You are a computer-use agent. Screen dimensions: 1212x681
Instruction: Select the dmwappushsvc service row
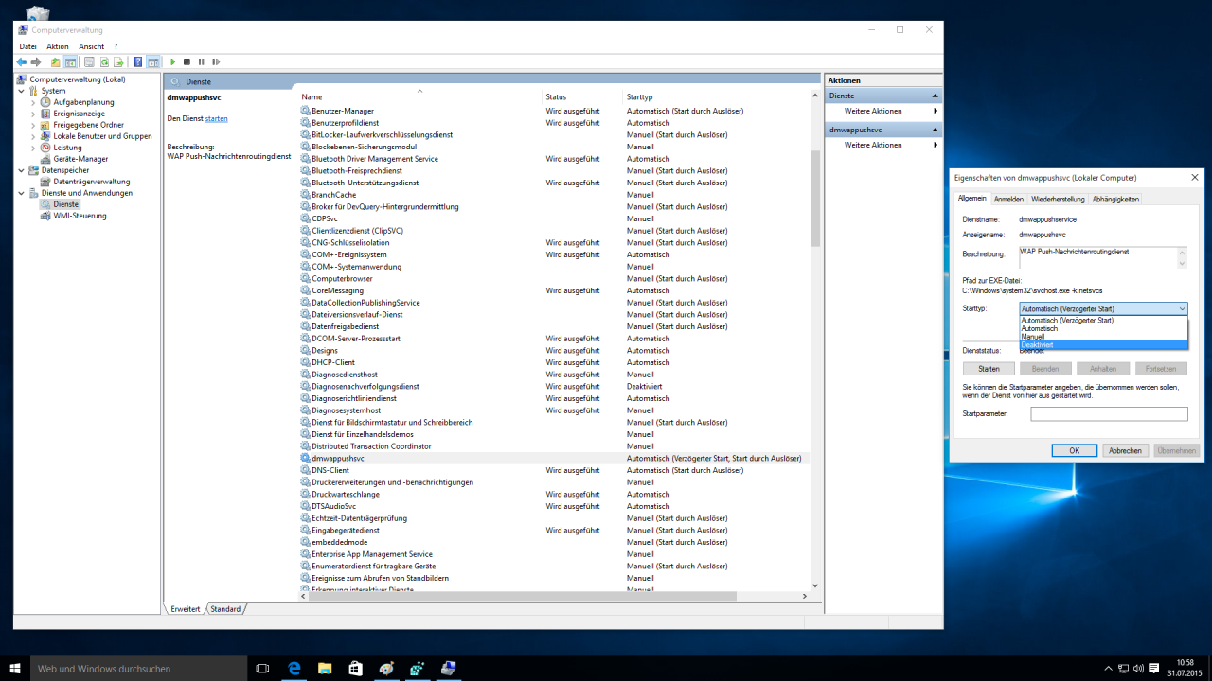(x=553, y=458)
